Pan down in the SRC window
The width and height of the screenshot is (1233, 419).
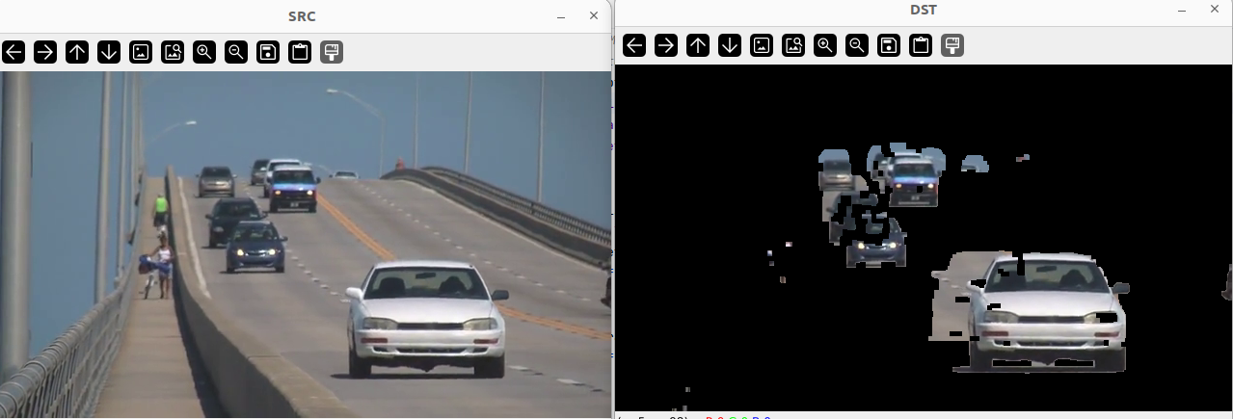click(109, 52)
